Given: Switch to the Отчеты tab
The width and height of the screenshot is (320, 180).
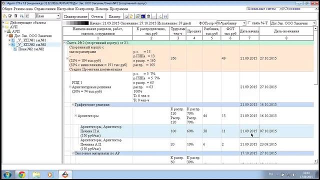Looking at the screenshot, I should 97,16.
